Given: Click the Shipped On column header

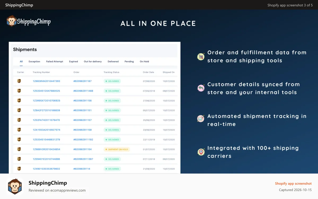Looking at the screenshot, I should coord(169,72).
